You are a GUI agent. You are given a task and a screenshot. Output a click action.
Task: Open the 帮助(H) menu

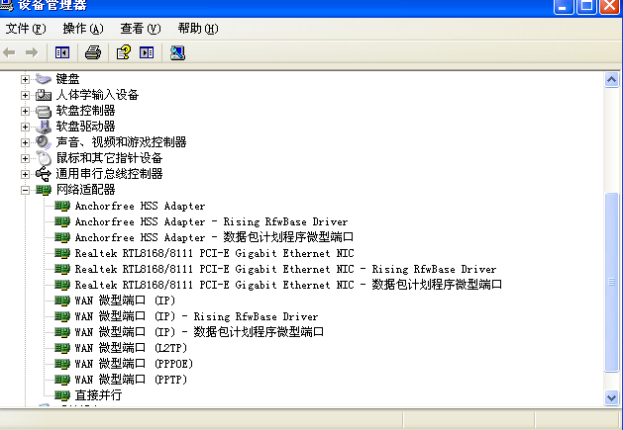click(198, 29)
